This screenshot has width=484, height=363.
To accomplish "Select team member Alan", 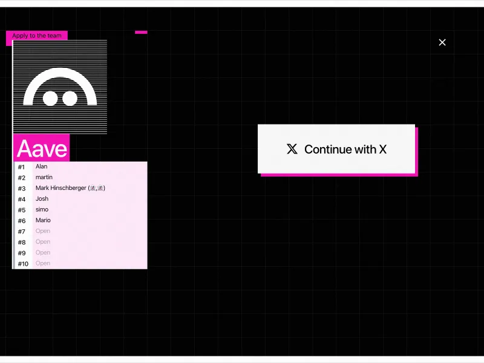I will tap(41, 166).
